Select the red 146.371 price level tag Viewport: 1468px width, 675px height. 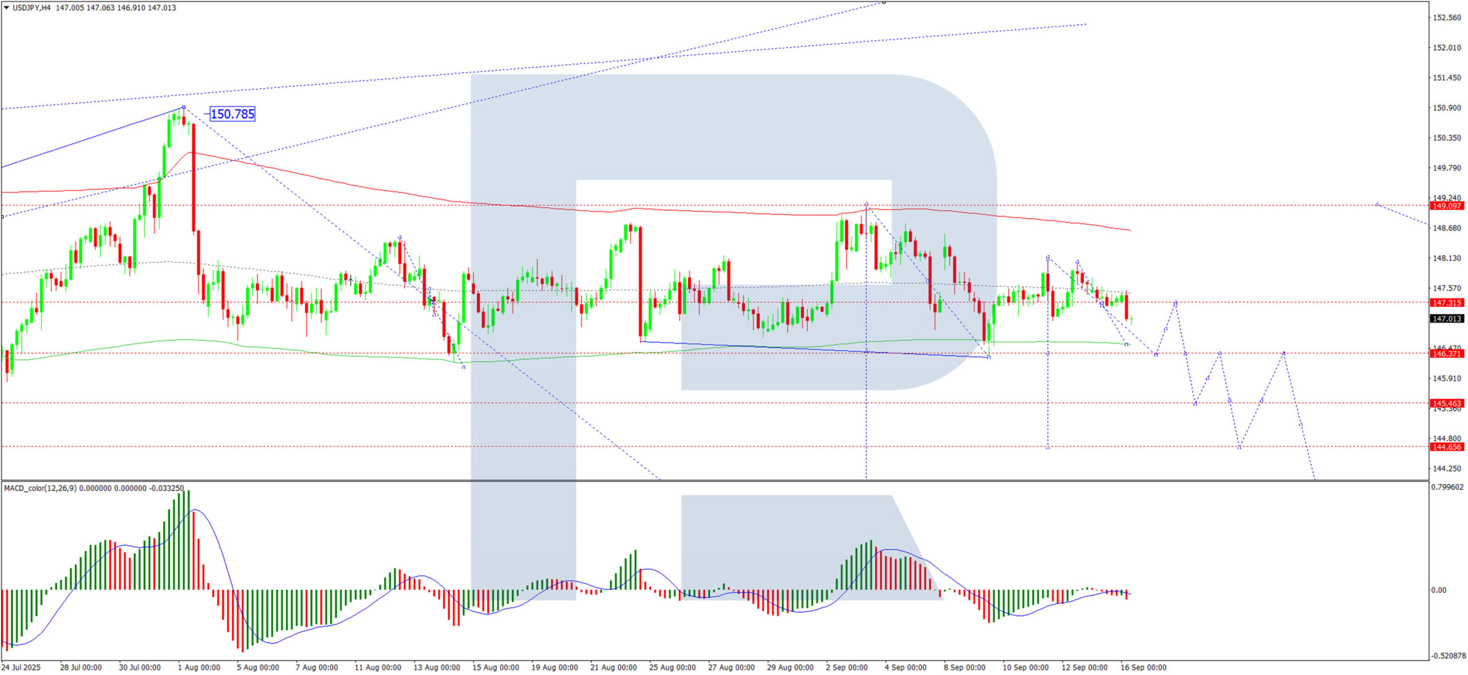coord(1447,354)
